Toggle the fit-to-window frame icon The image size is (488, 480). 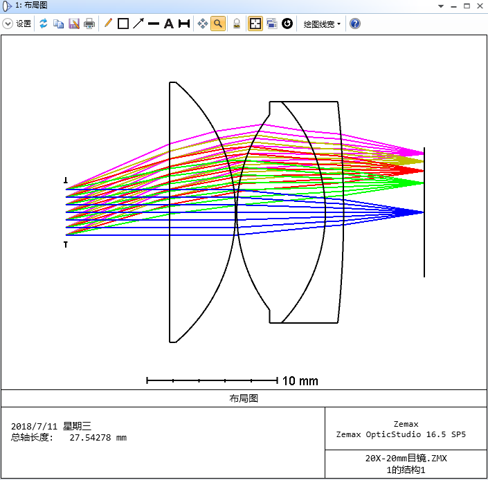[x=255, y=24]
